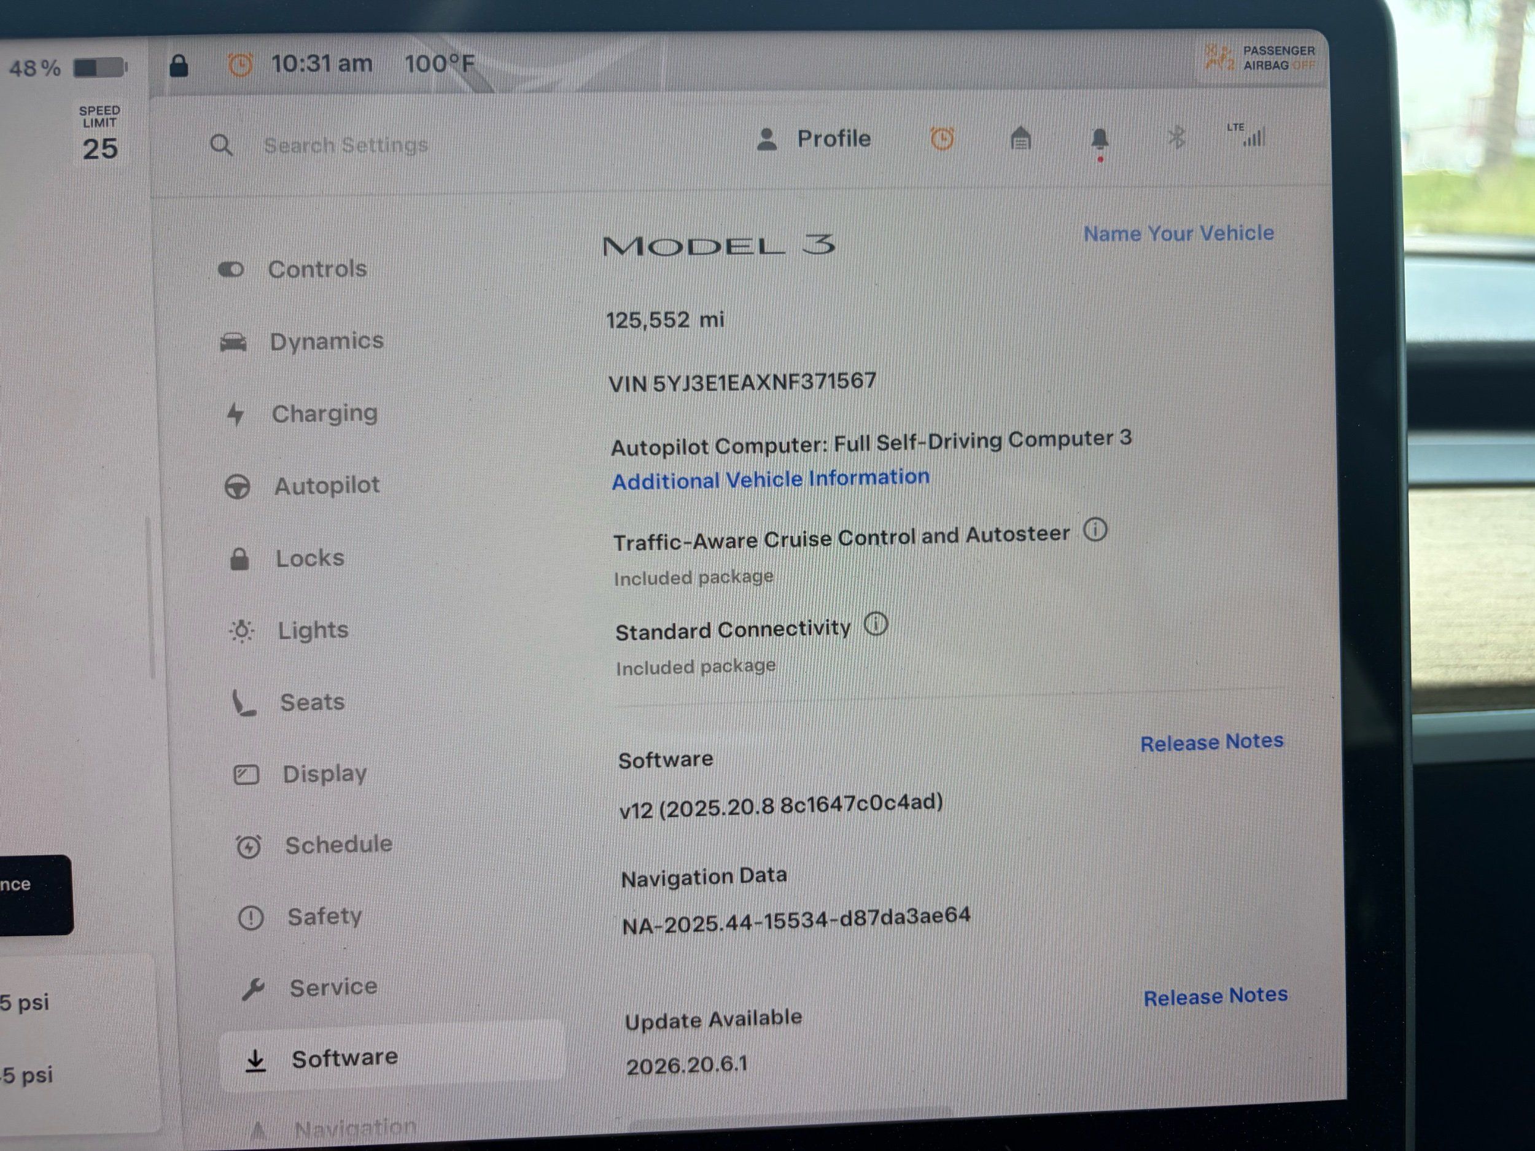Tap the battery level icon
Image resolution: width=1535 pixels, height=1151 pixels.
pyautogui.click(x=101, y=68)
